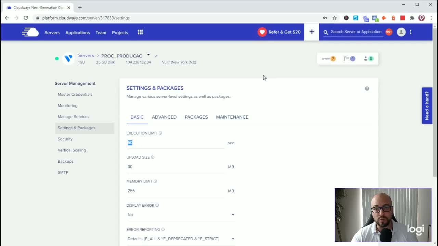Switch to the ADVANCED tab

[164, 117]
